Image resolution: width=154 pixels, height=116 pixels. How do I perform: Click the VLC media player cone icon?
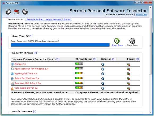(x=12, y=88)
